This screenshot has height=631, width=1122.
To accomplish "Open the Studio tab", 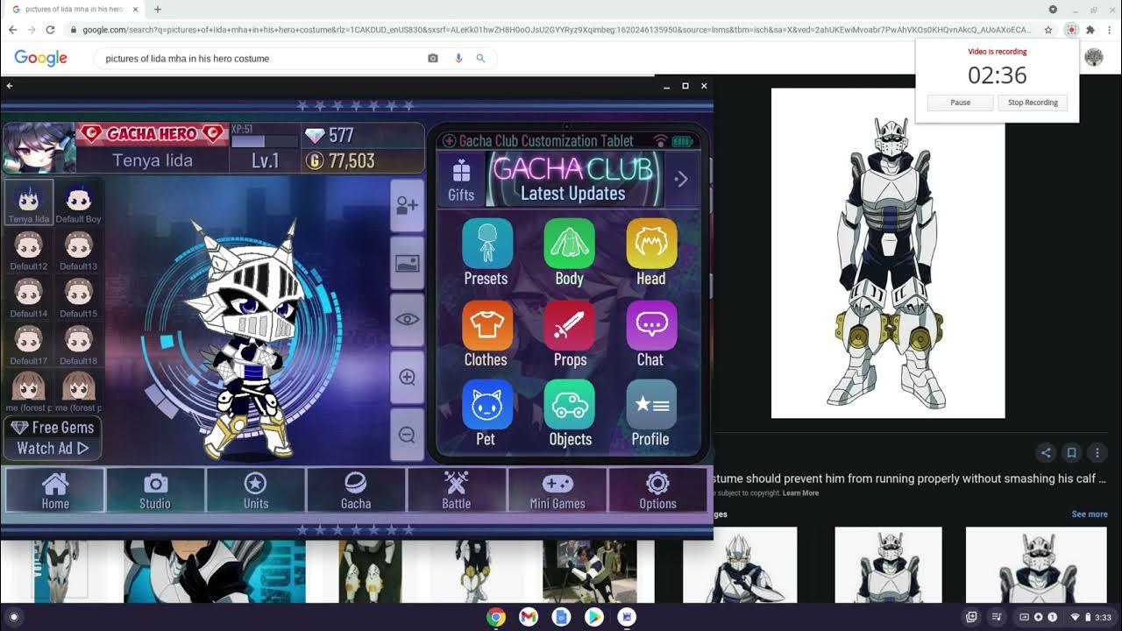I will pyautogui.click(x=155, y=490).
